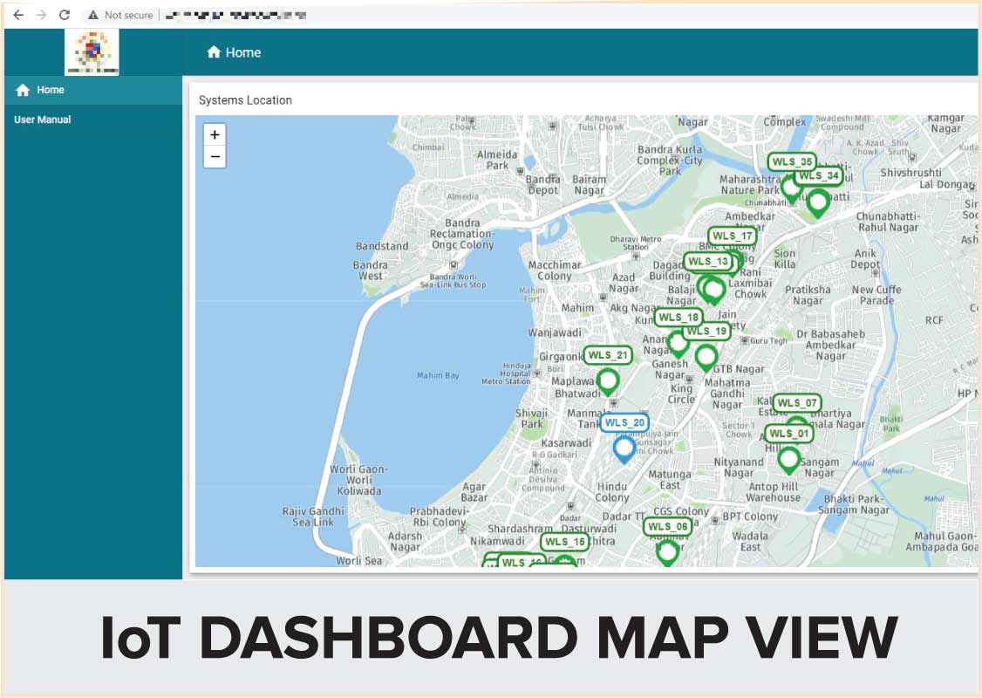Click the WLS_17 label tag
Image resolution: width=982 pixels, height=698 pixels.
[732, 236]
